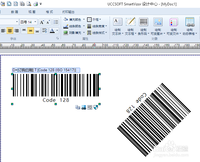
Task: Click the properties icon below the barcode
Action: (x=78, y=107)
